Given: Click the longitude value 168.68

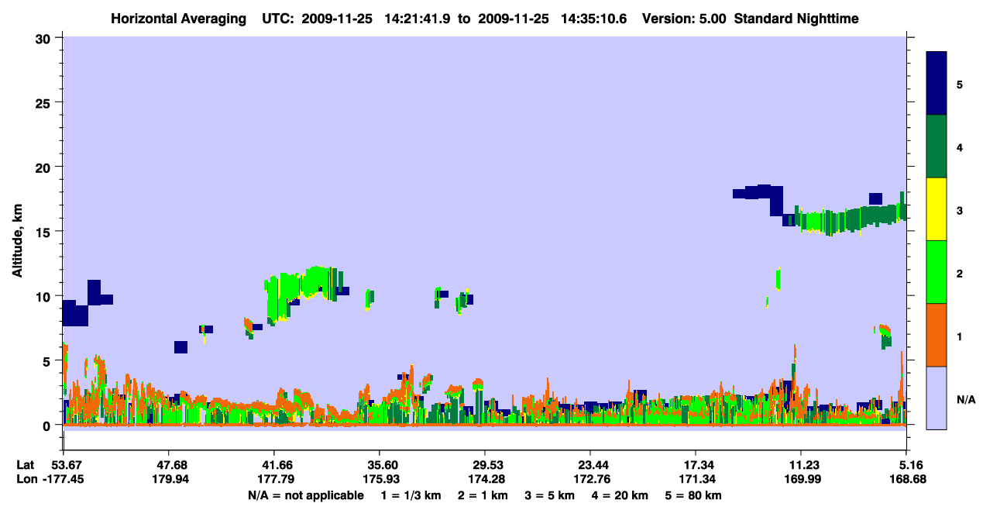Looking at the screenshot, I should pos(909,479).
